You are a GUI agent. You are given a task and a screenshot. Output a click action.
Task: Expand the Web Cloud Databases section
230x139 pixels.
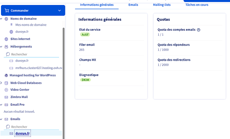click(x=1, y=83)
